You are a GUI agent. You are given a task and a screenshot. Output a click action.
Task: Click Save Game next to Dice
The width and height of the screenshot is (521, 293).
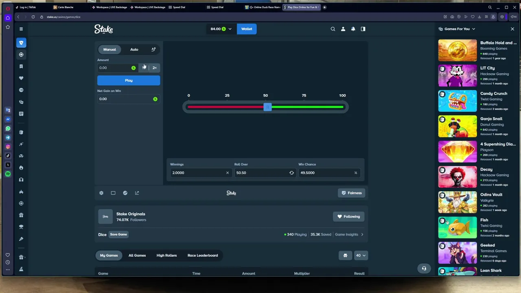pos(118,234)
